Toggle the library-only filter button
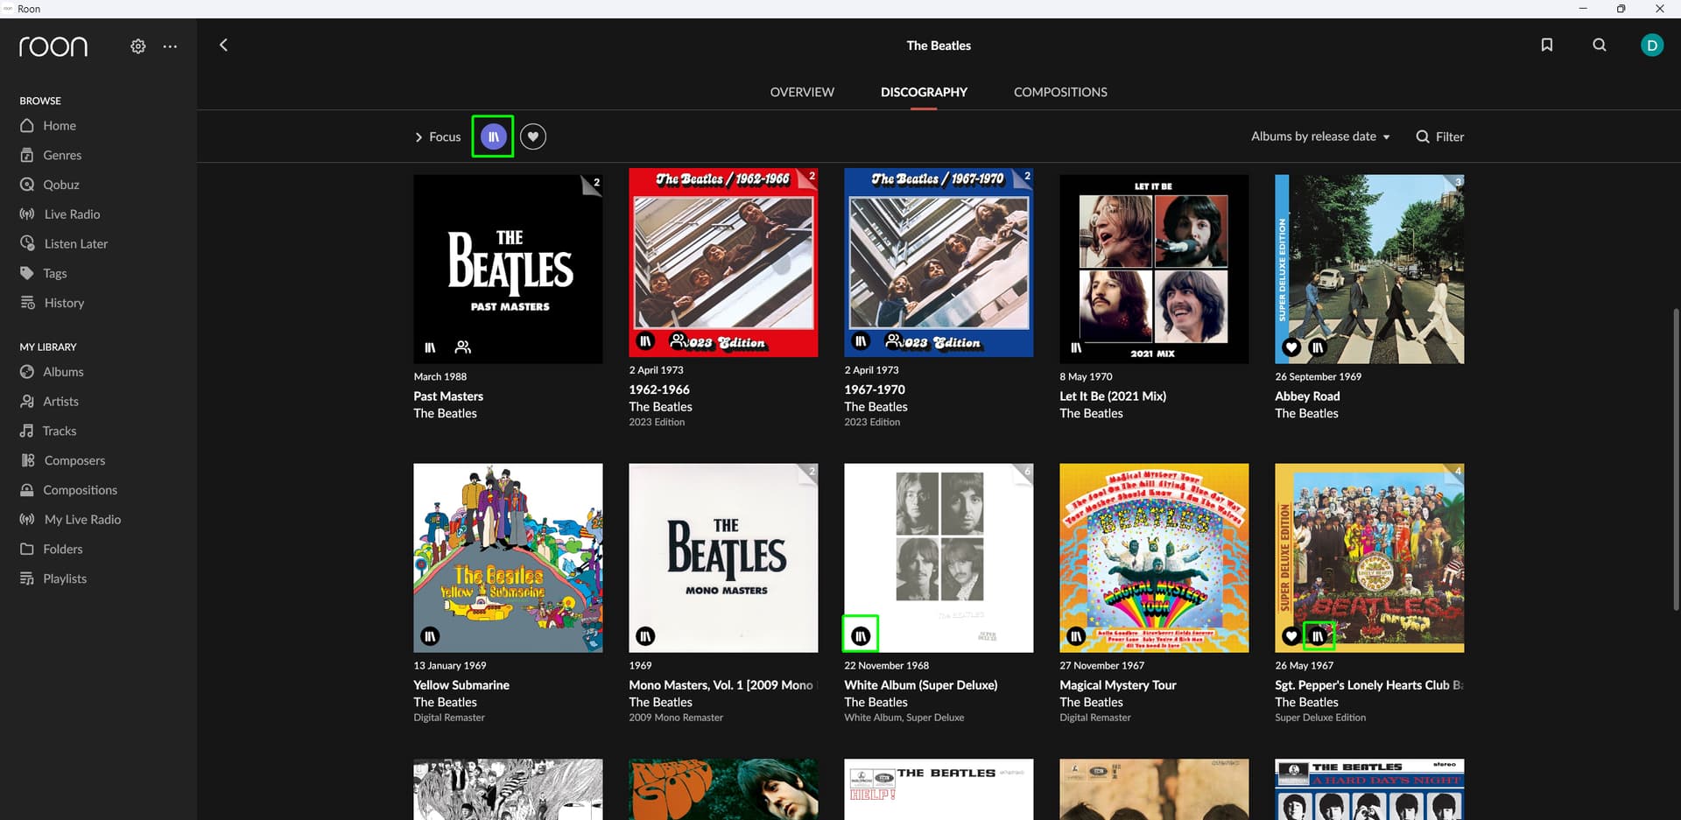This screenshot has width=1681, height=820. (x=493, y=137)
